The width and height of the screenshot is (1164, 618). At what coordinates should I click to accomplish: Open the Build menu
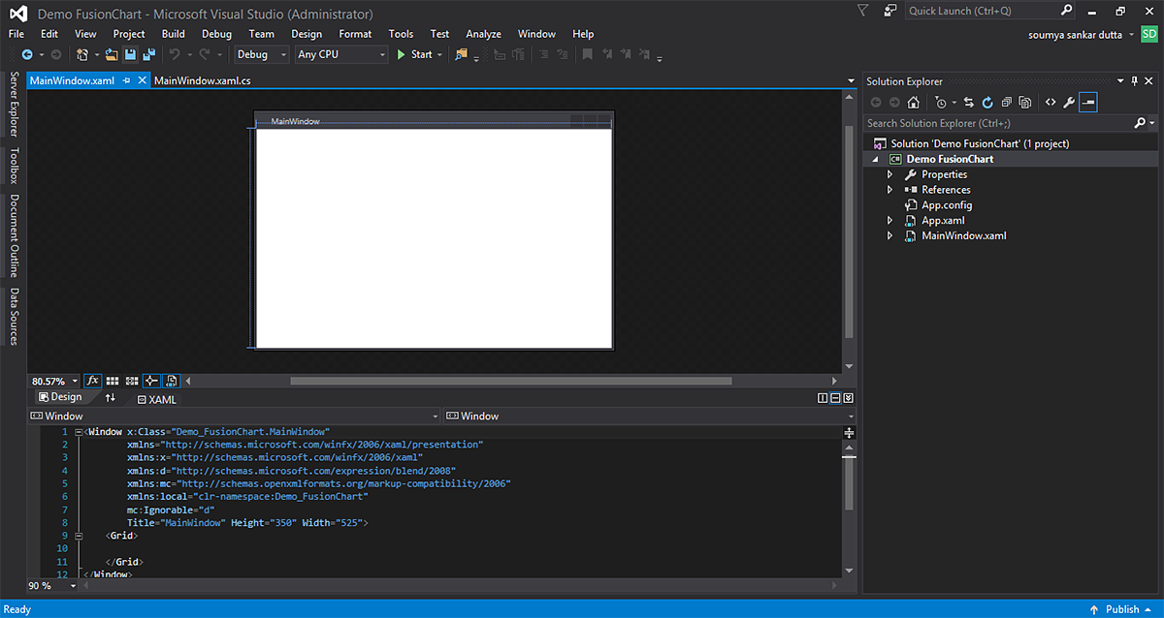click(173, 34)
